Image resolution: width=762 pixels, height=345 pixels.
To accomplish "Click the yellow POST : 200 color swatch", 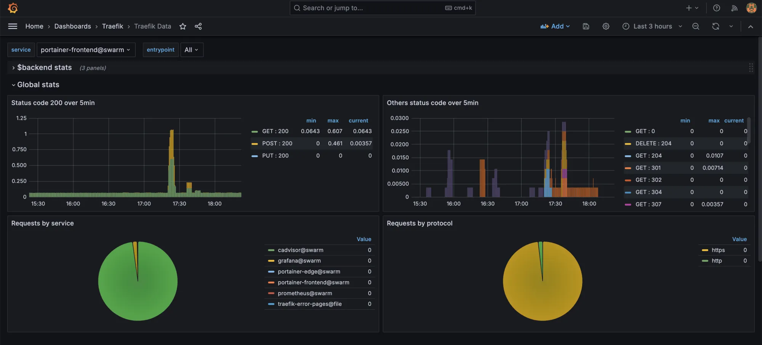I will [255, 144].
